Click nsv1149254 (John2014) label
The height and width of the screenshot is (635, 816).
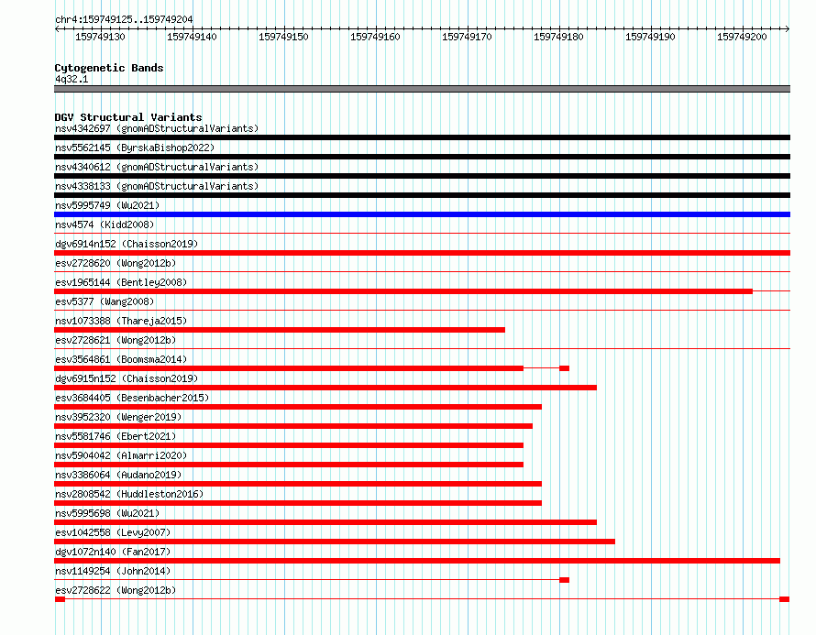click(113, 571)
